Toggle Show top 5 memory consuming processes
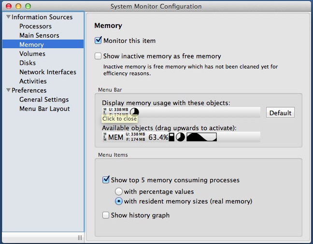The width and height of the screenshot is (313, 244). click(x=106, y=180)
